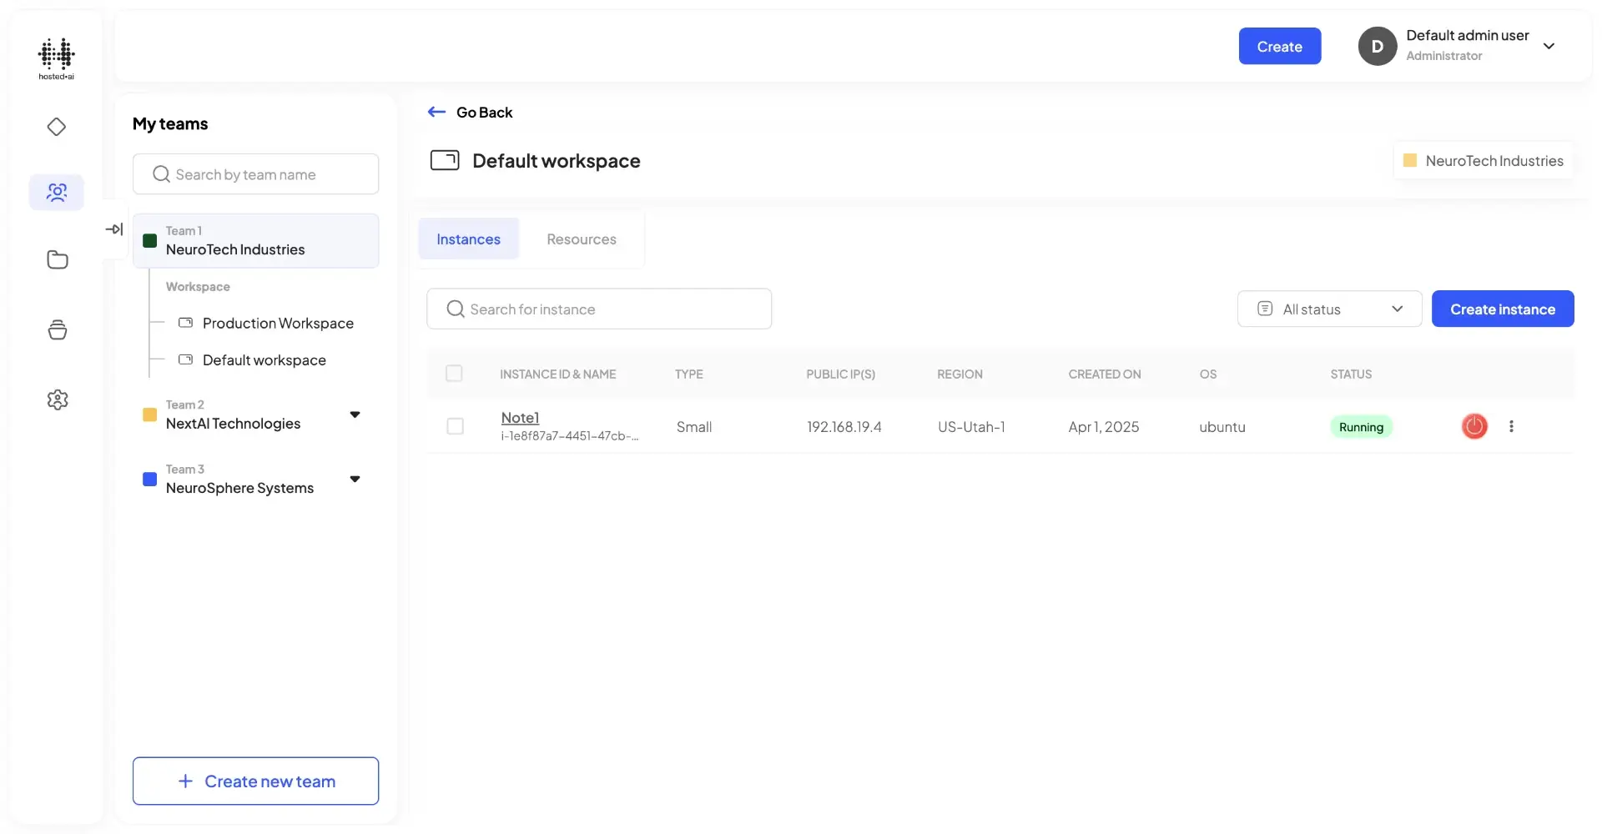Open the Default admin user account dropdown
1602x834 pixels.
(x=1550, y=46)
